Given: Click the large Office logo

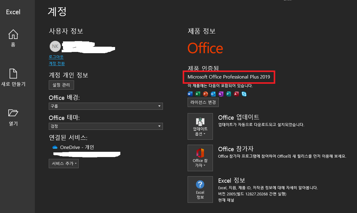Looking at the screenshot, I should pyautogui.click(x=205, y=48).
